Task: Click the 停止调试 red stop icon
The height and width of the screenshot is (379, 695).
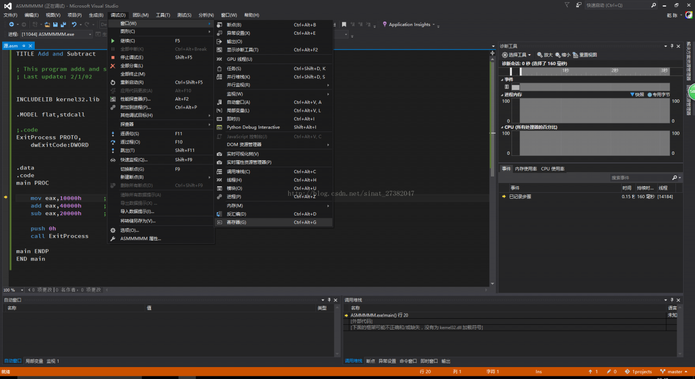Action: 113,58
